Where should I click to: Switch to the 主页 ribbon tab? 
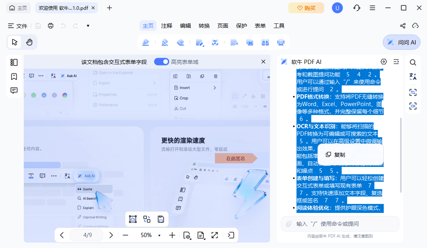click(148, 26)
